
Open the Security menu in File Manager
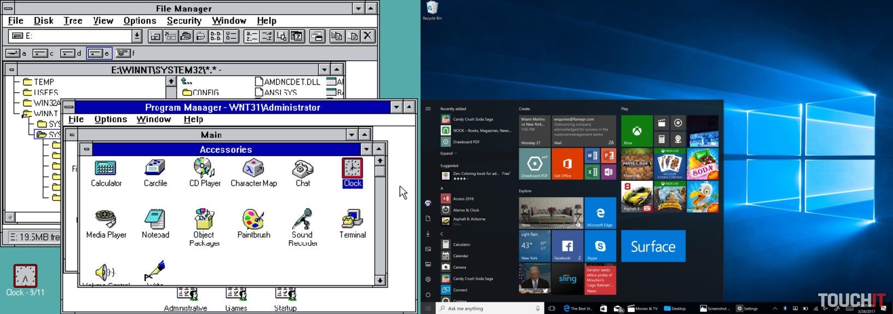coord(184,21)
